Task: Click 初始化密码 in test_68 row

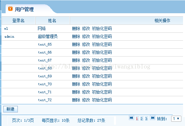Action: (102, 68)
